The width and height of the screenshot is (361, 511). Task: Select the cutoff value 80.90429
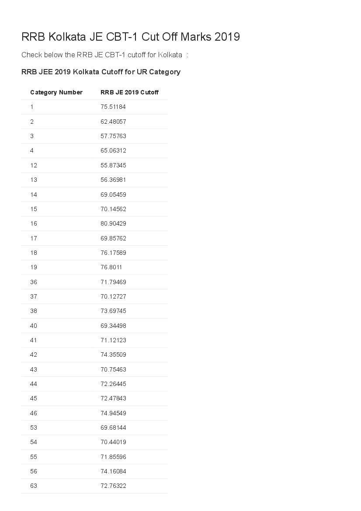point(113,223)
